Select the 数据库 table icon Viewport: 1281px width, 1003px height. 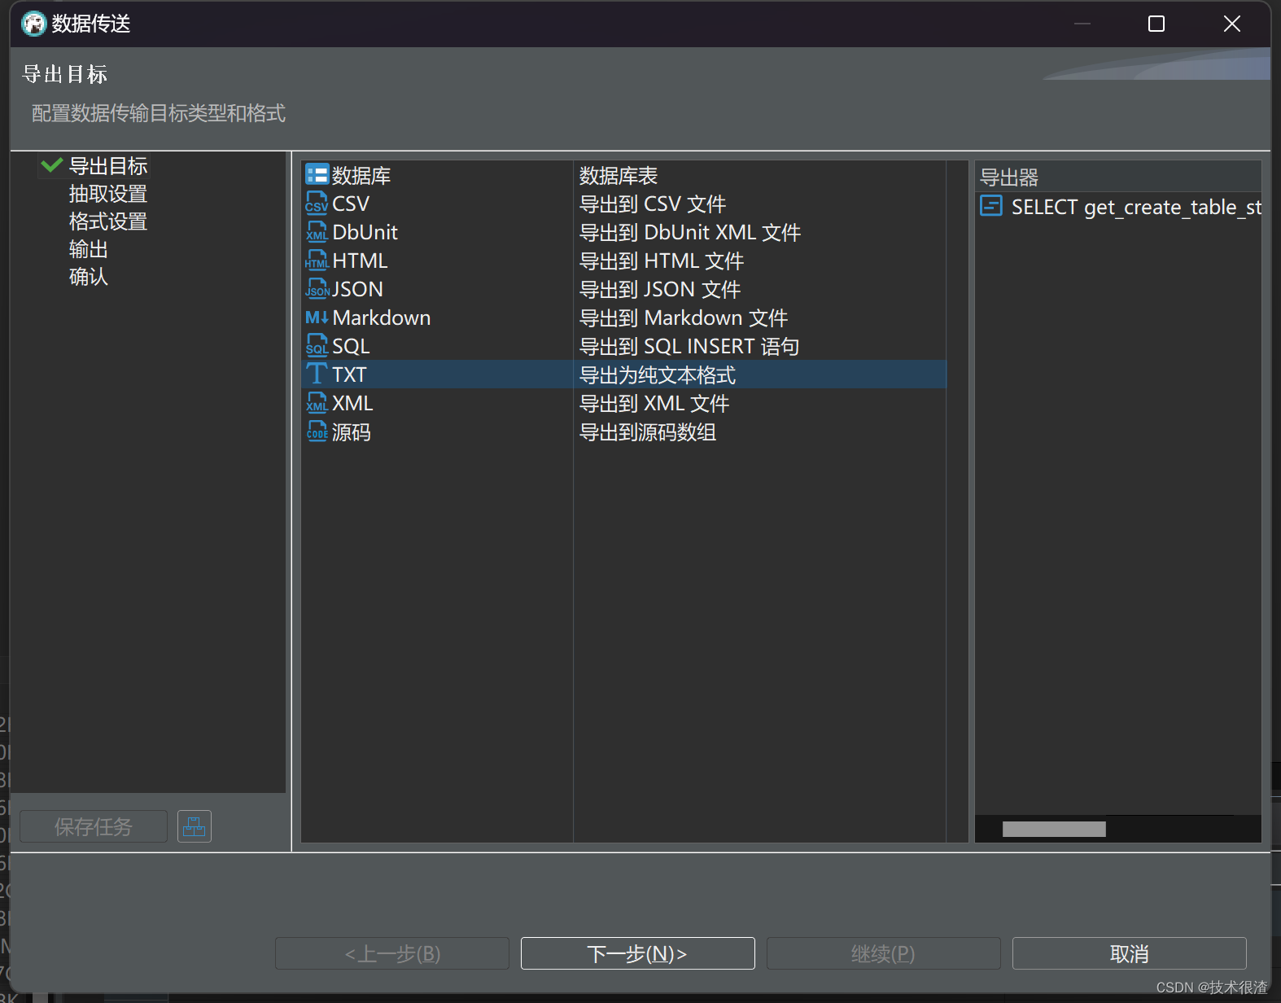(x=317, y=175)
